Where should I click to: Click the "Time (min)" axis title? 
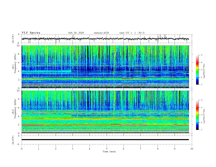click(x=109, y=151)
